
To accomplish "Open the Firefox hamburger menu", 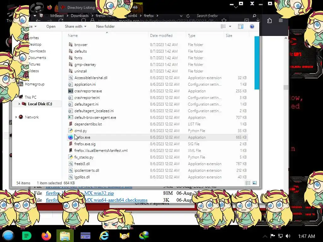I will (x=280, y=20).
